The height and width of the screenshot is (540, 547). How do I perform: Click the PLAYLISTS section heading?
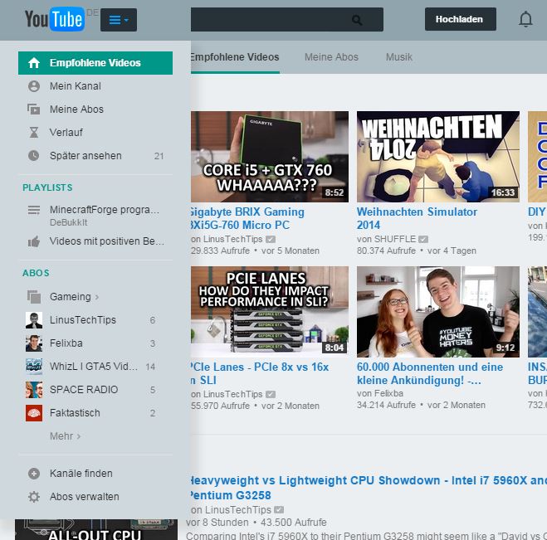pyautogui.click(x=47, y=187)
